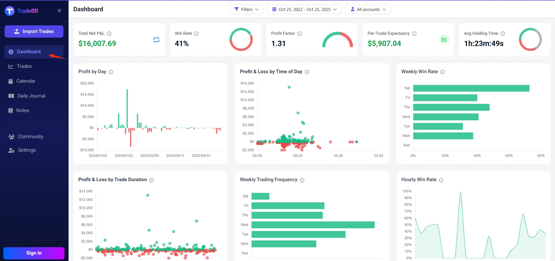Open the Calendar page from sidebar

26,81
